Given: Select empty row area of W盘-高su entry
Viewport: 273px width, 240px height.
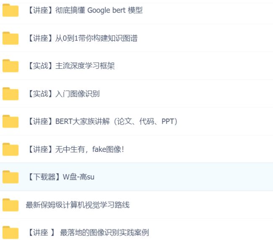Looking at the screenshot, I should pos(183,177).
